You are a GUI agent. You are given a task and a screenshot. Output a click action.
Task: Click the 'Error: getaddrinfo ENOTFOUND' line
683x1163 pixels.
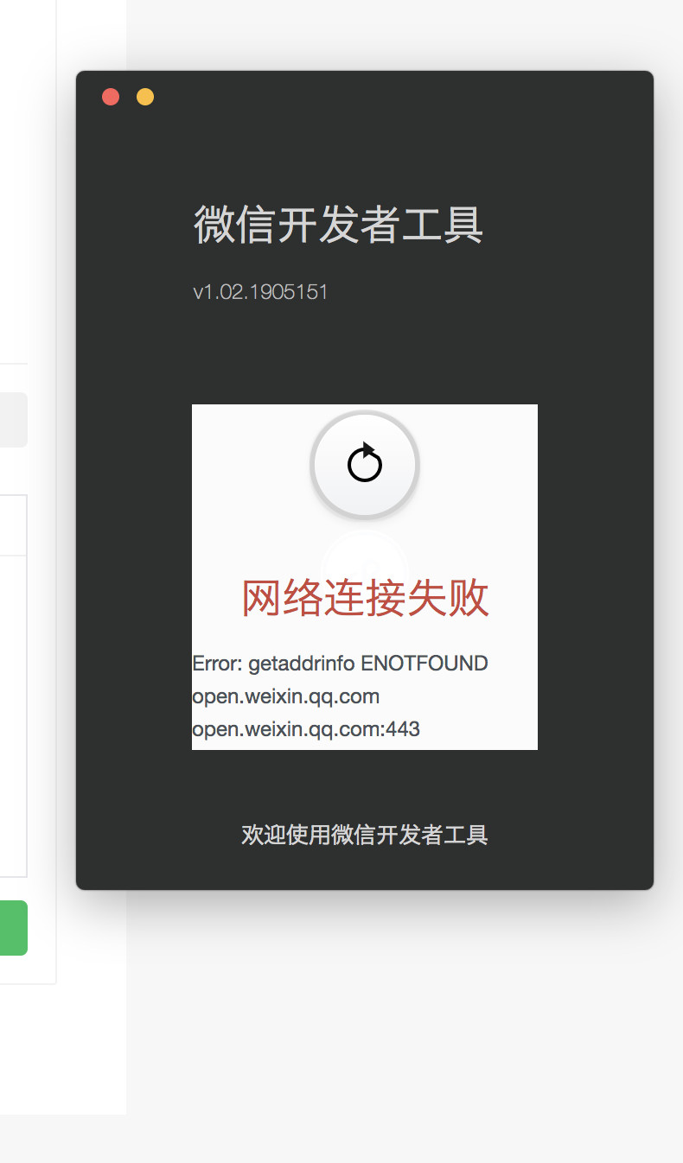click(340, 664)
